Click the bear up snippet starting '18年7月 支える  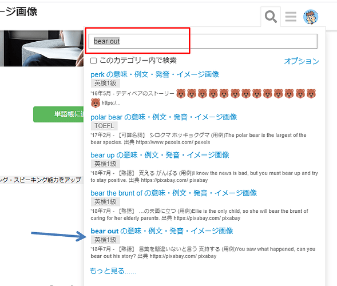coord(204,177)
